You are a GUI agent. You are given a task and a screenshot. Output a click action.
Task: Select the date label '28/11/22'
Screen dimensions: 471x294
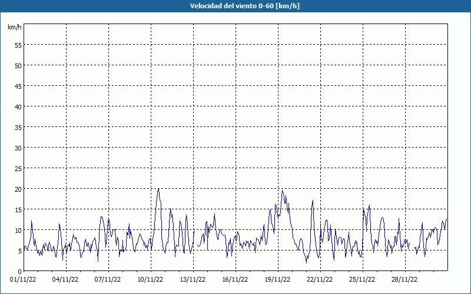tap(404, 280)
